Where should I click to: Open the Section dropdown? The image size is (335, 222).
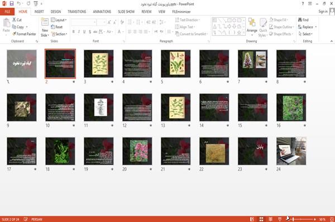(59, 34)
